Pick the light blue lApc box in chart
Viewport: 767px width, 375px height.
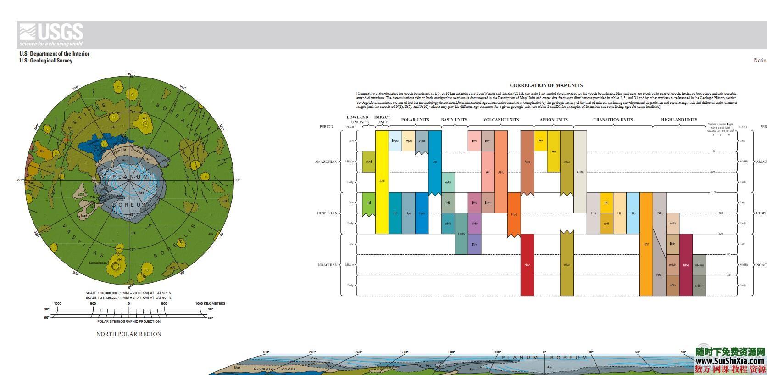click(x=395, y=141)
